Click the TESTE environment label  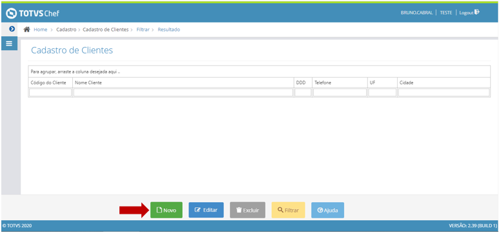point(445,13)
